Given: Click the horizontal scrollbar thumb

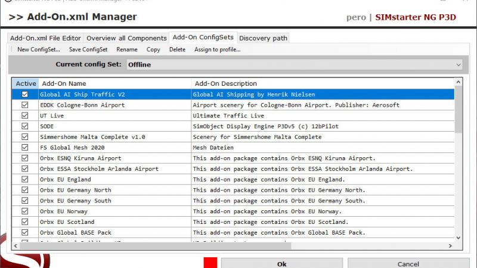Looking at the screenshot, I should tap(156, 245).
